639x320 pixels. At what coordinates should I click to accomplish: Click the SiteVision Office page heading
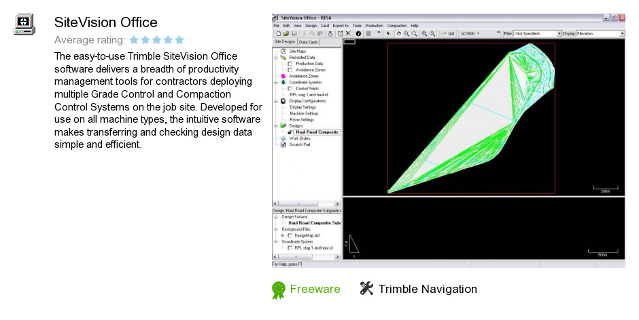click(105, 22)
